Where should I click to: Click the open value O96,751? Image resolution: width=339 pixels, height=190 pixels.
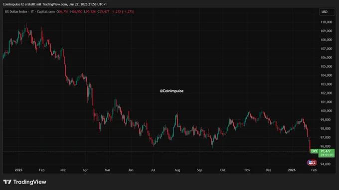point(62,11)
